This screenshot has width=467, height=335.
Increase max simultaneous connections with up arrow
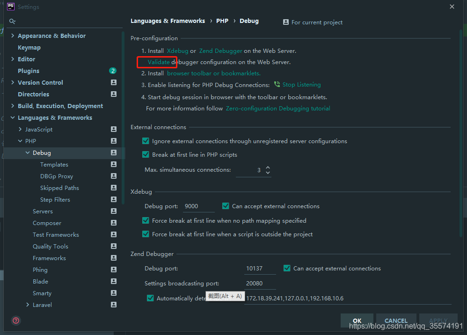point(268,167)
